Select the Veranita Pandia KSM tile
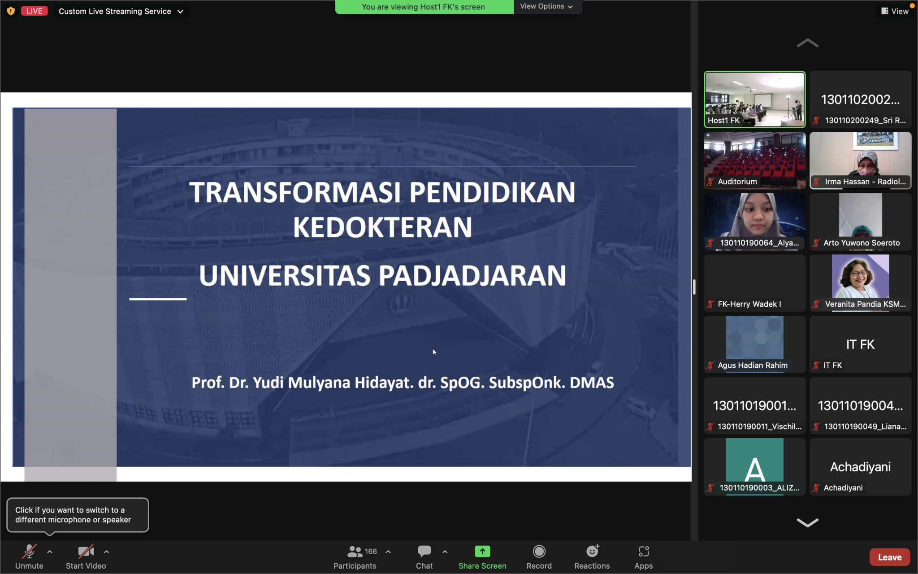This screenshot has height=574, width=918. pyautogui.click(x=860, y=283)
